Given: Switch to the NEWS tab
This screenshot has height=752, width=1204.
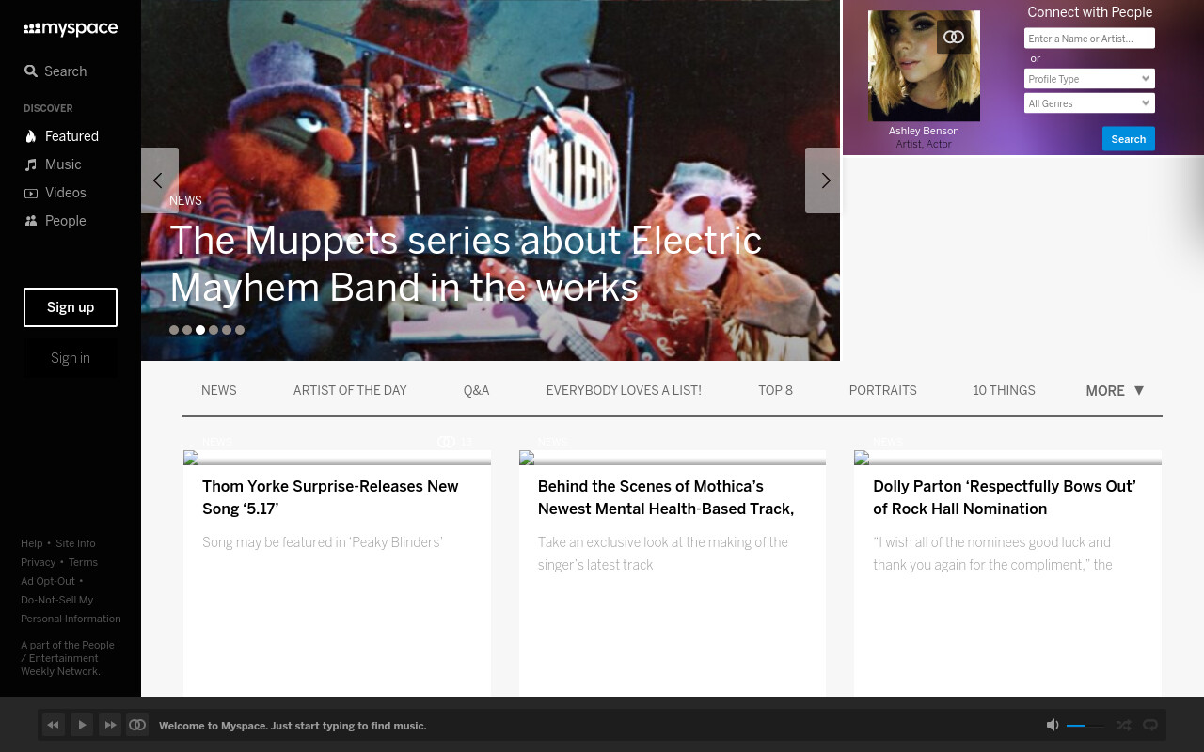Looking at the screenshot, I should [x=219, y=391].
